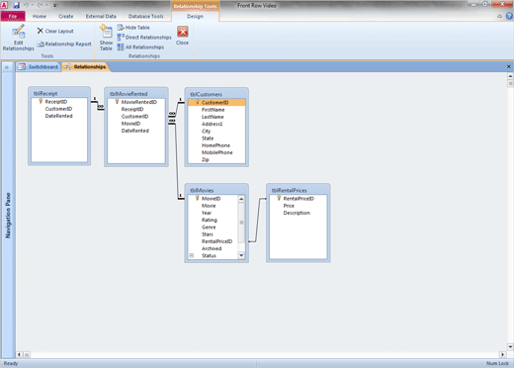Image resolution: width=514 pixels, height=368 pixels.
Task: Click the main window up scroll arrow
Action: click(x=510, y=76)
